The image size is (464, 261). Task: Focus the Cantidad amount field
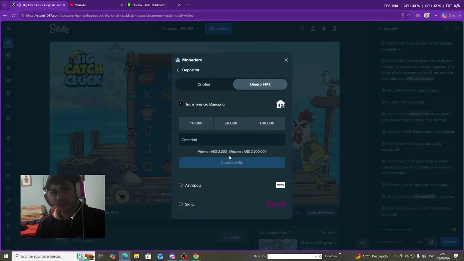point(232,140)
